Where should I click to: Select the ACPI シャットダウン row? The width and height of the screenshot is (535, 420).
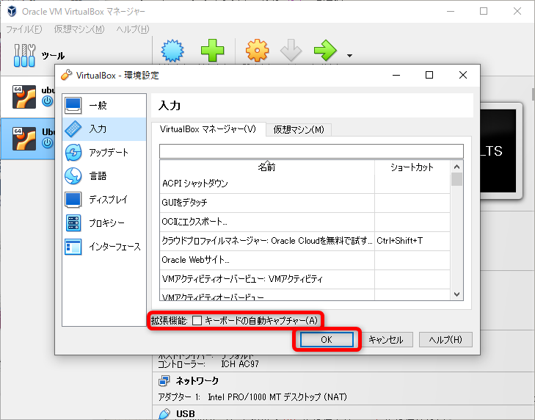305,184
